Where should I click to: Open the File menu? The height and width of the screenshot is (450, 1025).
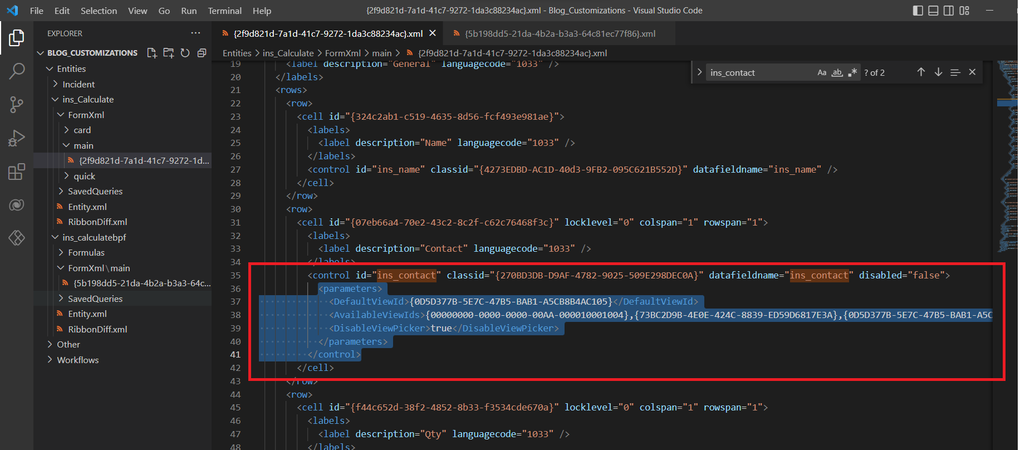[x=37, y=11]
